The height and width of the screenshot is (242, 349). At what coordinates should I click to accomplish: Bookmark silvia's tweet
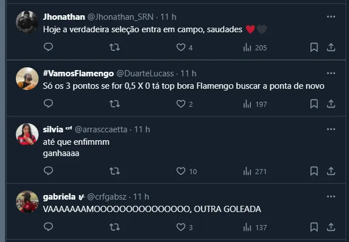tap(314, 171)
